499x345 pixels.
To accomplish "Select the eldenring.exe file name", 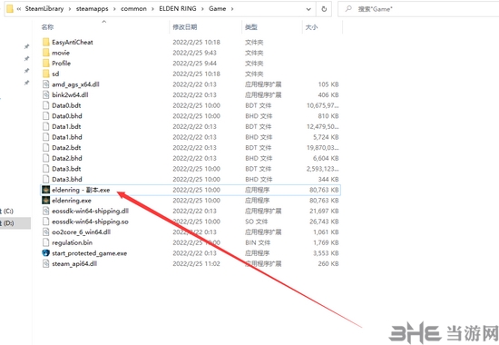I will click(72, 201).
